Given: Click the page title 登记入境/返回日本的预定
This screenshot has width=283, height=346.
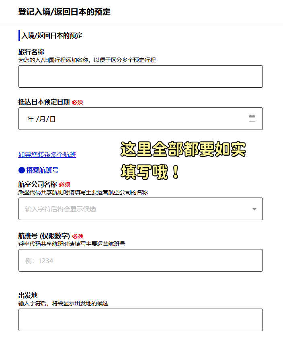Looking at the screenshot, I should point(64,12).
